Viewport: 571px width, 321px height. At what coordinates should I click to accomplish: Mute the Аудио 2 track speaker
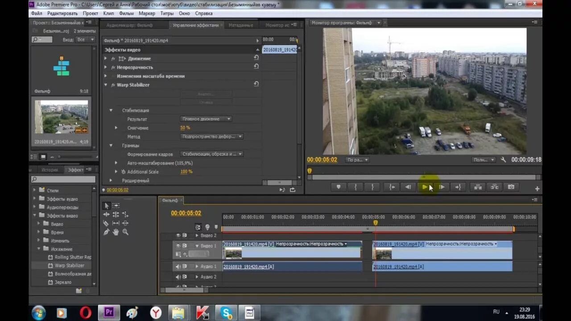(178, 277)
